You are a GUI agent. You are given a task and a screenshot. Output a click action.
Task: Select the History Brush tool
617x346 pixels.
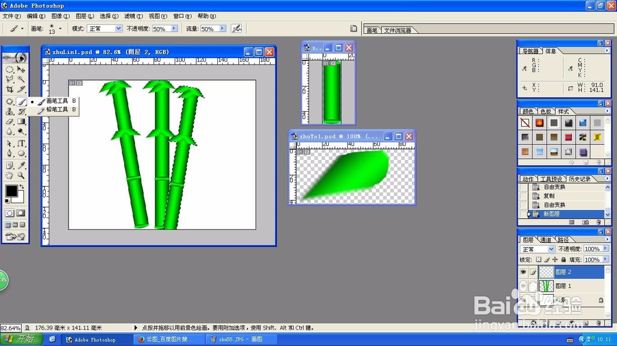(x=21, y=111)
